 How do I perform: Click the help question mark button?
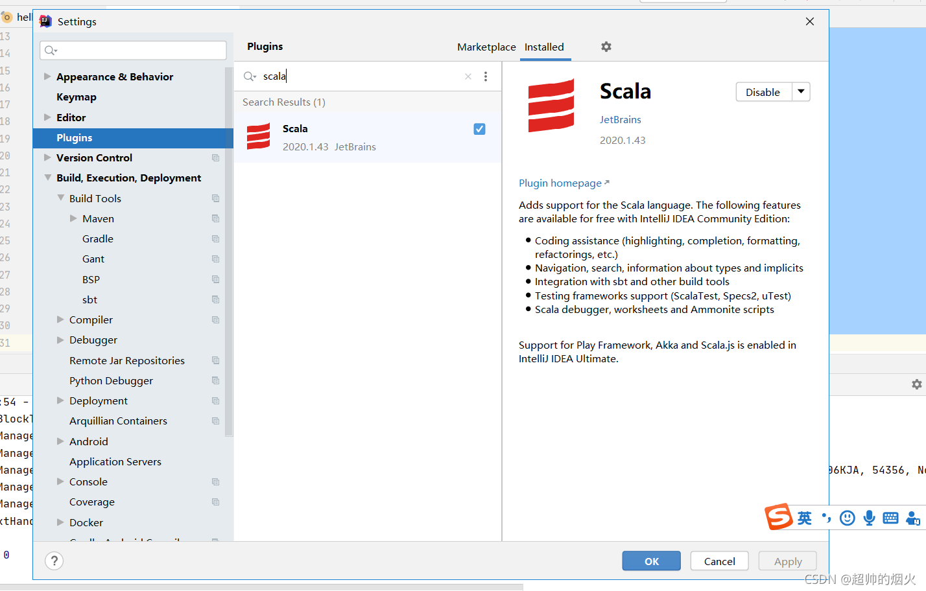pyautogui.click(x=54, y=561)
